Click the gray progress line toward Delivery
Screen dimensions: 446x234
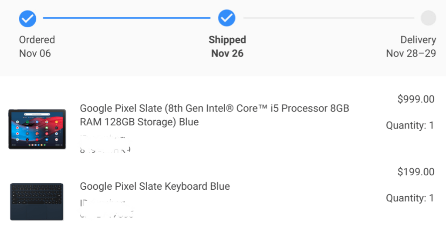point(329,18)
